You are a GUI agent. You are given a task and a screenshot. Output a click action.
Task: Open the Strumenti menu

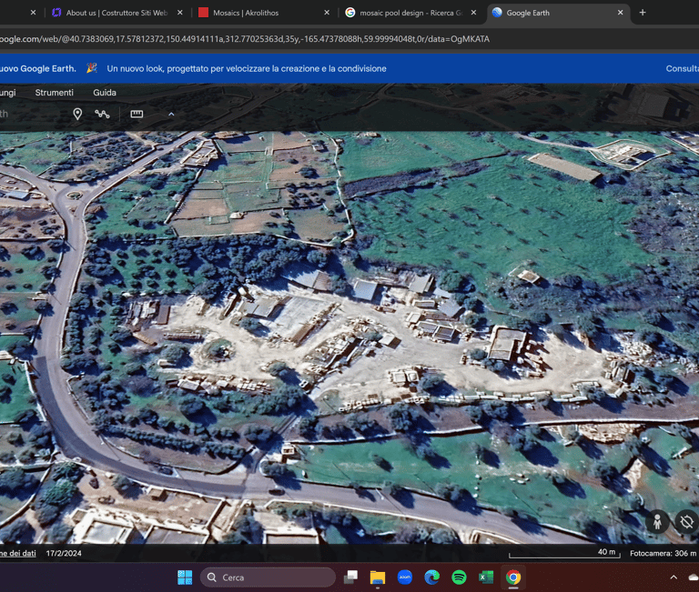pyautogui.click(x=55, y=93)
